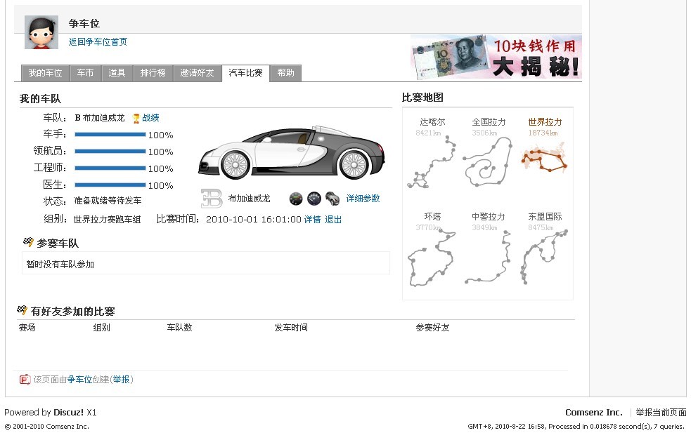Select the 中警拉力 race map
This screenshot has height=433, width=691.
tap(489, 249)
